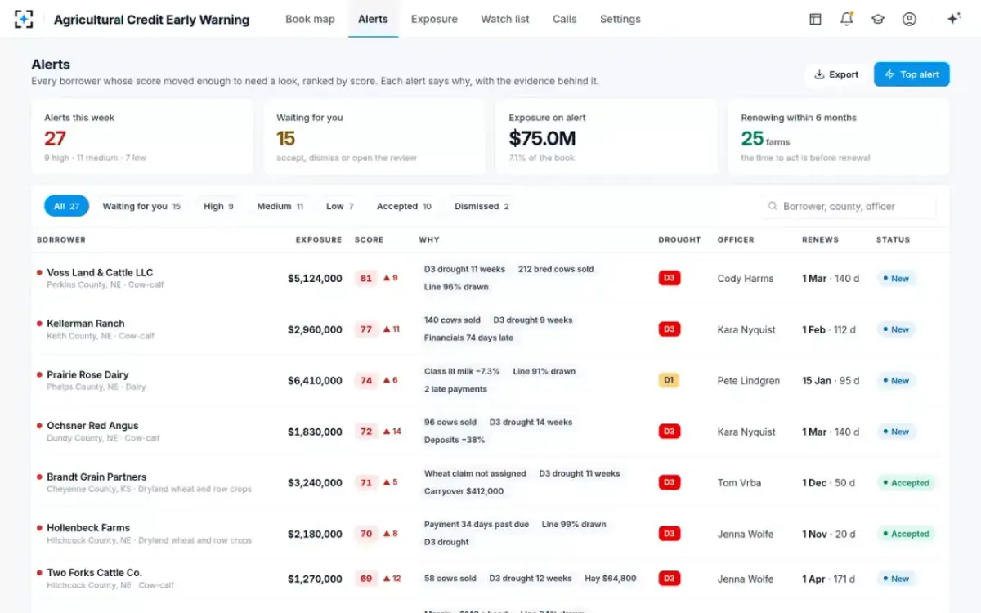Click the score 72 badge for Ochsner Red Angus
The width and height of the screenshot is (981, 613).
point(366,432)
